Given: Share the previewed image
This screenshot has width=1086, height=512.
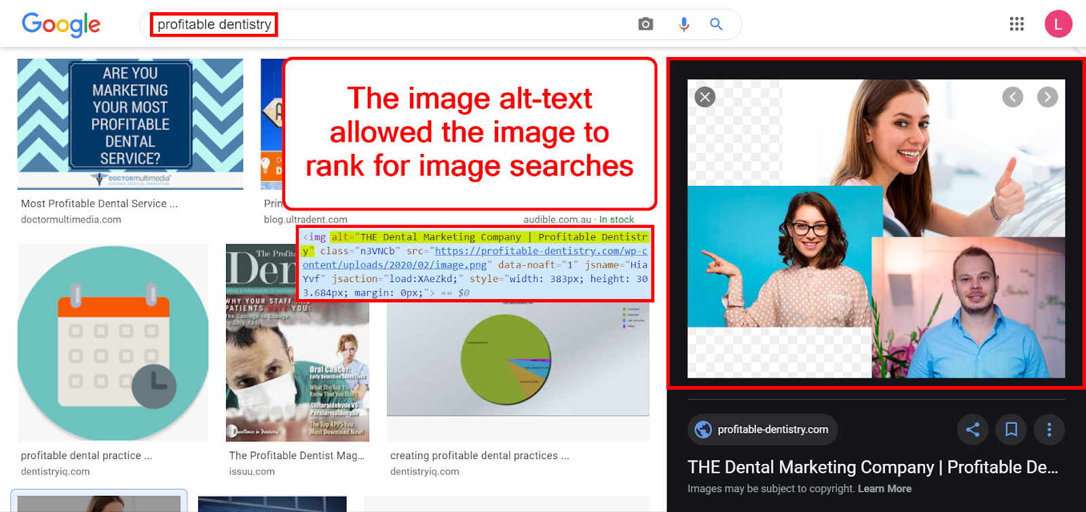Looking at the screenshot, I should tap(973, 429).
